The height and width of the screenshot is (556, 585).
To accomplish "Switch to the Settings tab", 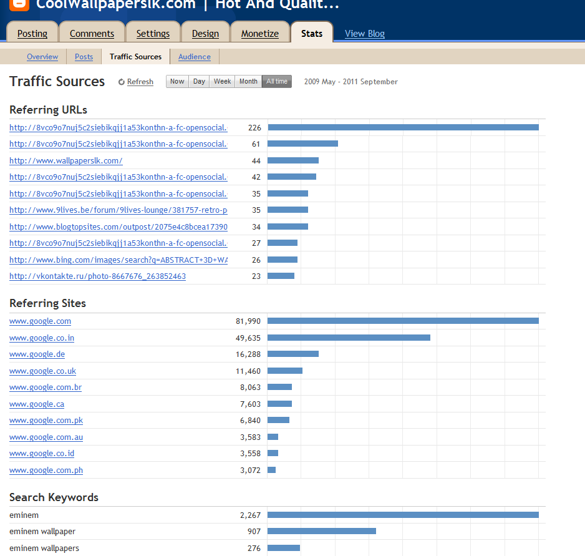I will coord(153,34).
